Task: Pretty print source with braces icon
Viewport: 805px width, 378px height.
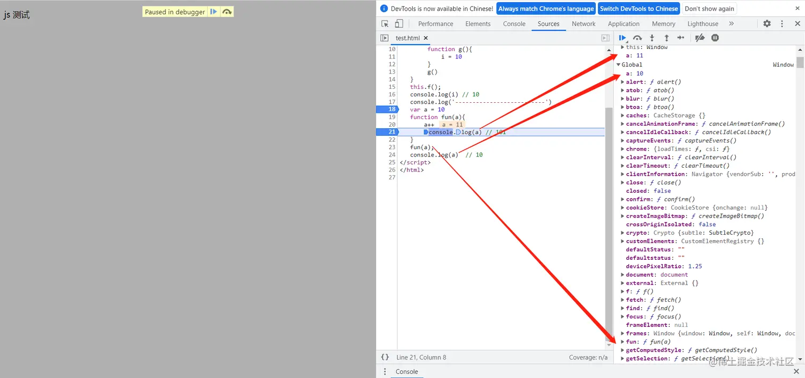Action: 385,357
